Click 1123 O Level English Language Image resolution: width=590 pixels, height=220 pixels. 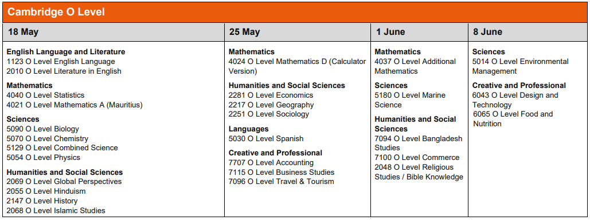[x=61, y=62]
